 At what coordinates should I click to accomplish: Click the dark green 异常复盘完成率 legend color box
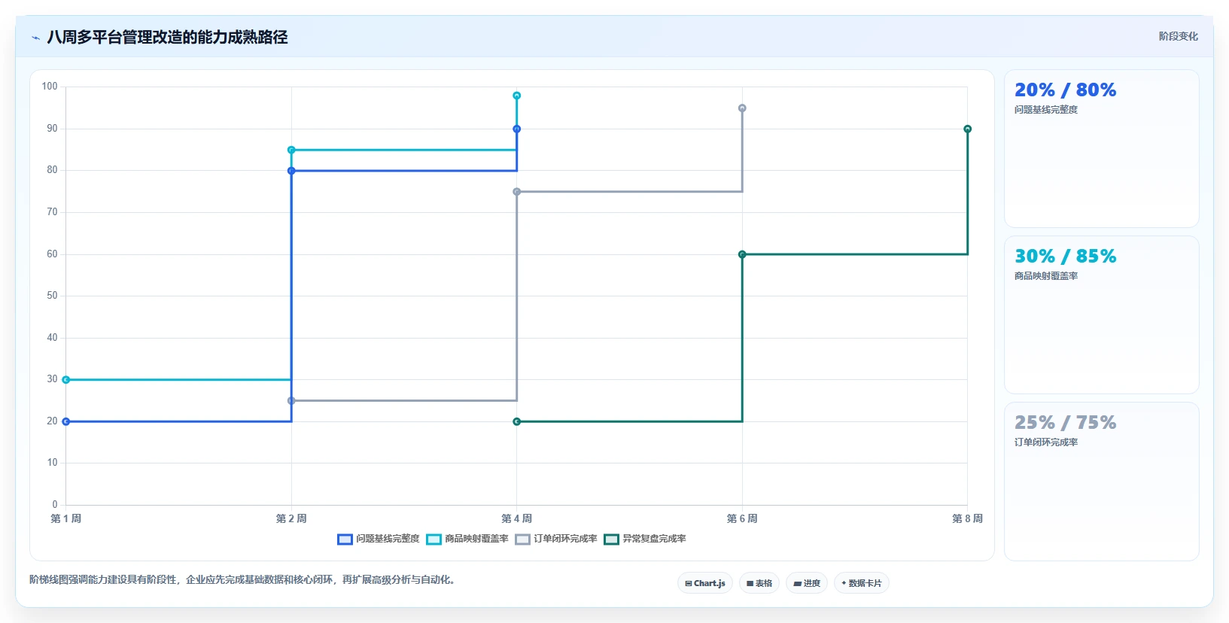point(611,539)
